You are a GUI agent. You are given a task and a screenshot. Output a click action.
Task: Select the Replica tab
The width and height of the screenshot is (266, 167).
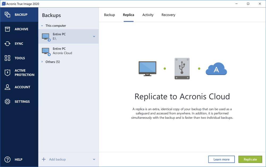pos(128,15)
